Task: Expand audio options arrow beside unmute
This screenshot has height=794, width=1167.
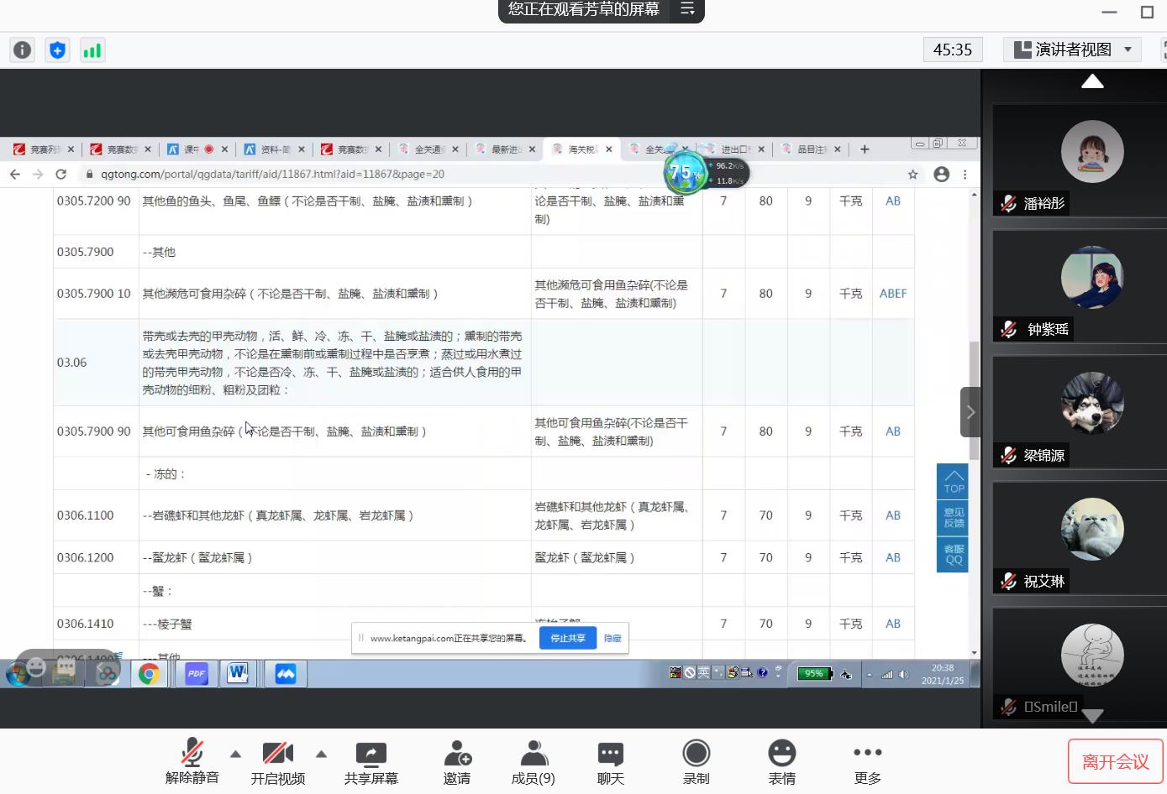Action: (x=236, y=754)
